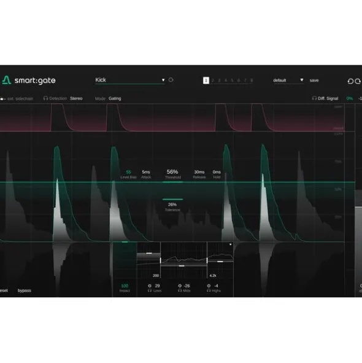
Task: Click the undo arrow icon
Action: point(350,81)
